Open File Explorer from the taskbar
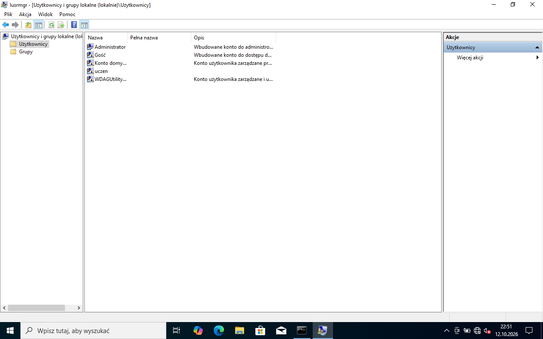Screen dimensions: 543x339 pos(240,331)
